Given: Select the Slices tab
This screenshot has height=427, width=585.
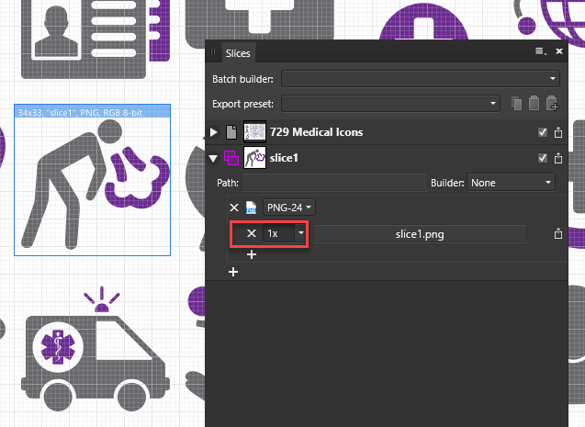Looking at the screenshot, I should [x=239, y=55].
